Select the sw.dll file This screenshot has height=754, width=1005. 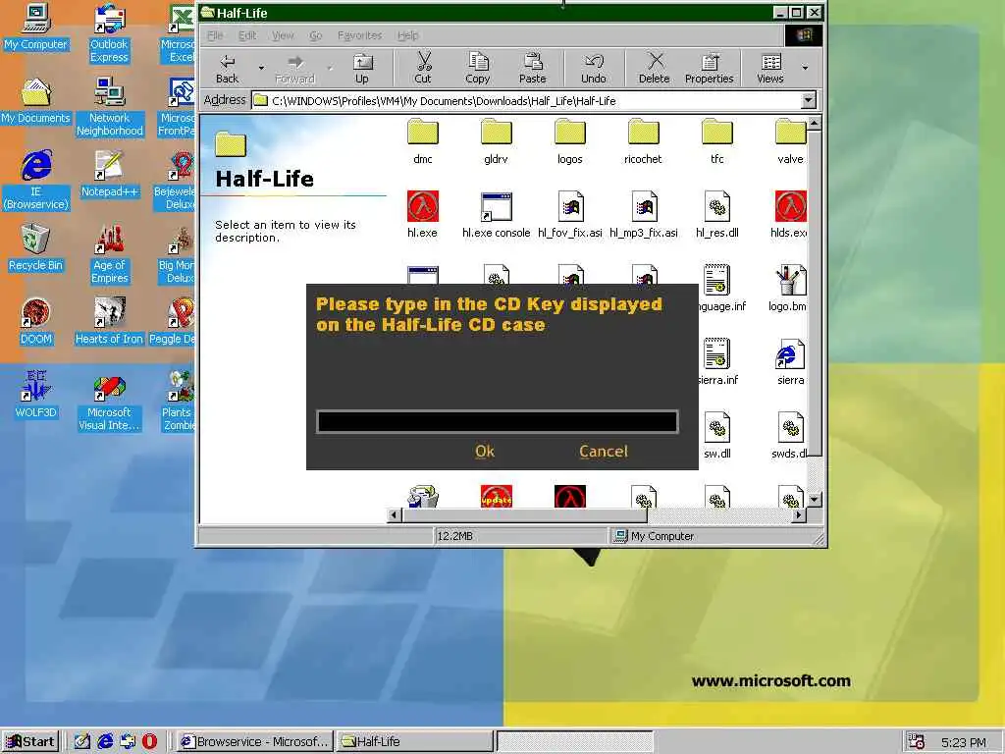click(x=717, y=436)
